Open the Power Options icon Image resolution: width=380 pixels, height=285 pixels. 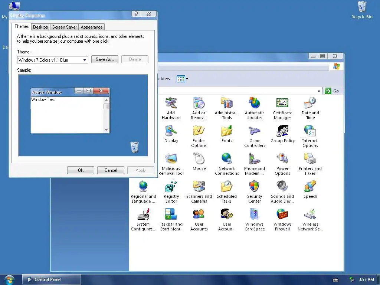(282, 159)
